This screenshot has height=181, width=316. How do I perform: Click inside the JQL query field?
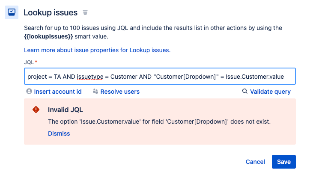160,77
